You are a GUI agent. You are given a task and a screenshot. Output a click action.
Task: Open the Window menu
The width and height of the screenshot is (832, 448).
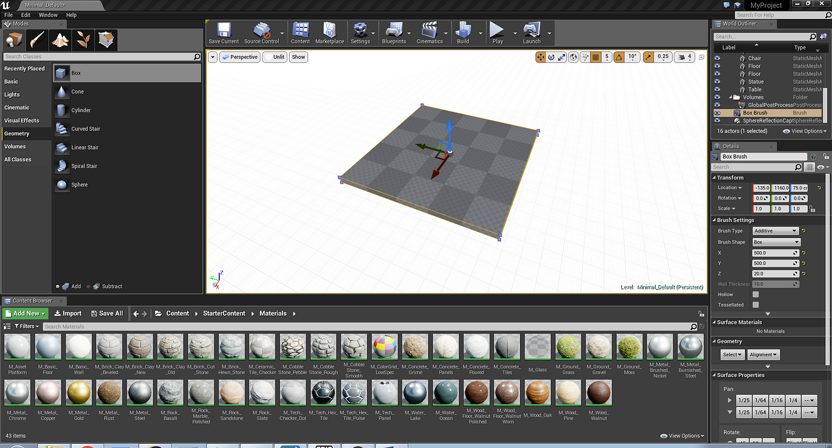[48, 15]
